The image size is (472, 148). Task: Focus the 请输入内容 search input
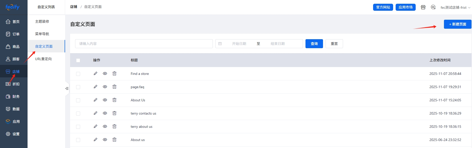[x=144, y=44]
